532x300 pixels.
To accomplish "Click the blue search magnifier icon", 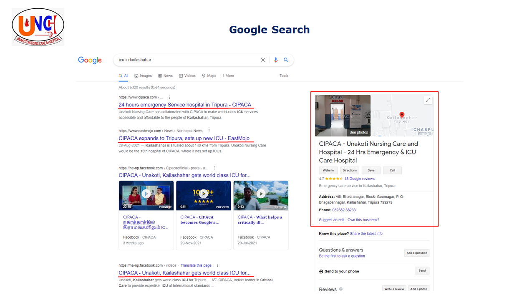I will [x=286, y=60].
